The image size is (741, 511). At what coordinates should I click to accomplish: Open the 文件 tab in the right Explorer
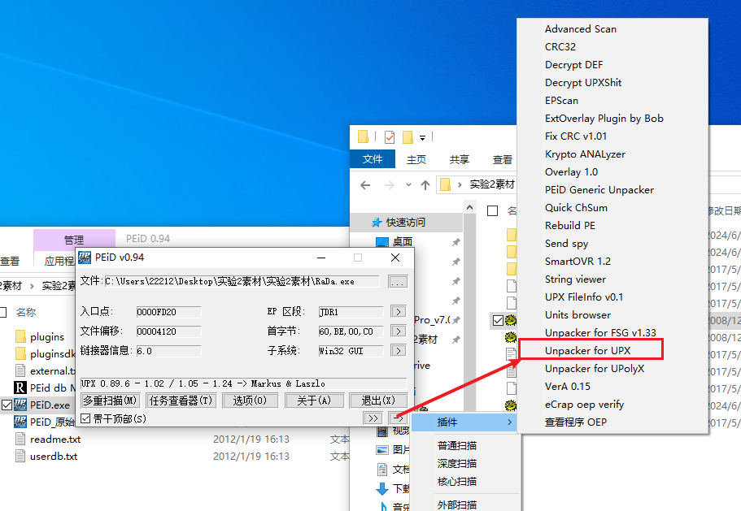click(373, 159)
